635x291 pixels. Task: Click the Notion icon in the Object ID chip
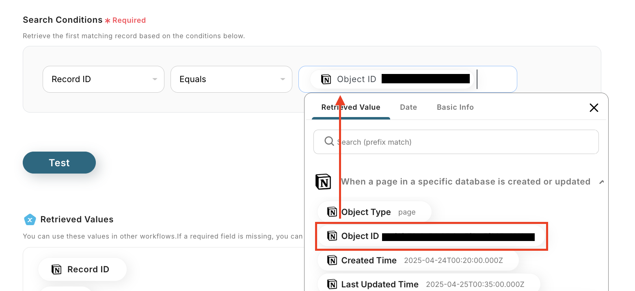click(326, 79)
